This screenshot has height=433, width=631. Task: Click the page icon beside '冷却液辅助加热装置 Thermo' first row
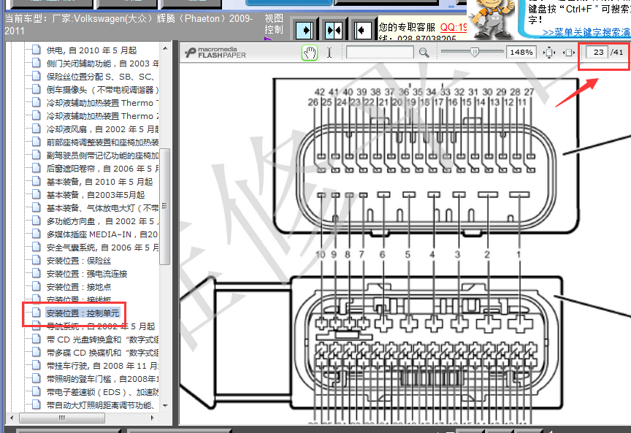(x=37, y=103)
